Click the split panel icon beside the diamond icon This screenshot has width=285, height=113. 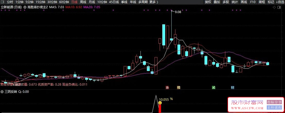click(x=279, y=7)
